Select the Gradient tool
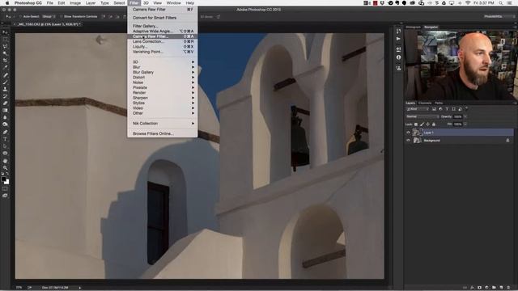 pyautogui.click(x=5, y=110)
